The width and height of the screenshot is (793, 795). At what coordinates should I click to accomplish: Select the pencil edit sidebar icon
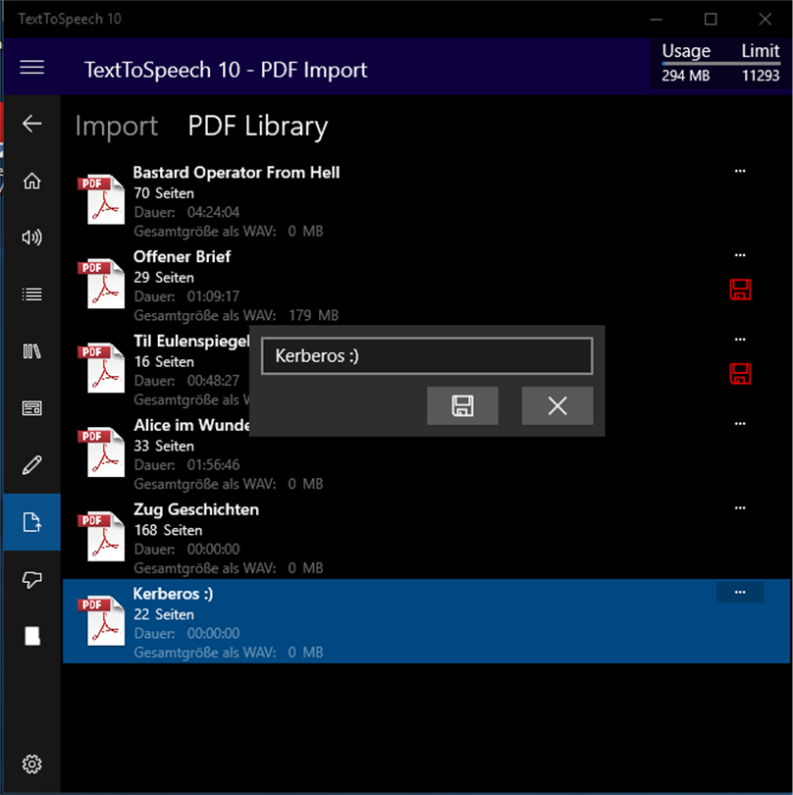pos(32,465)
